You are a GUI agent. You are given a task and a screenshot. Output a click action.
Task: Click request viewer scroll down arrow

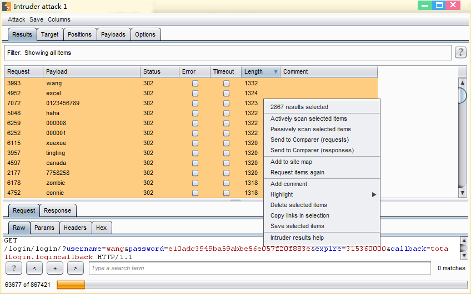coord(464,256)
